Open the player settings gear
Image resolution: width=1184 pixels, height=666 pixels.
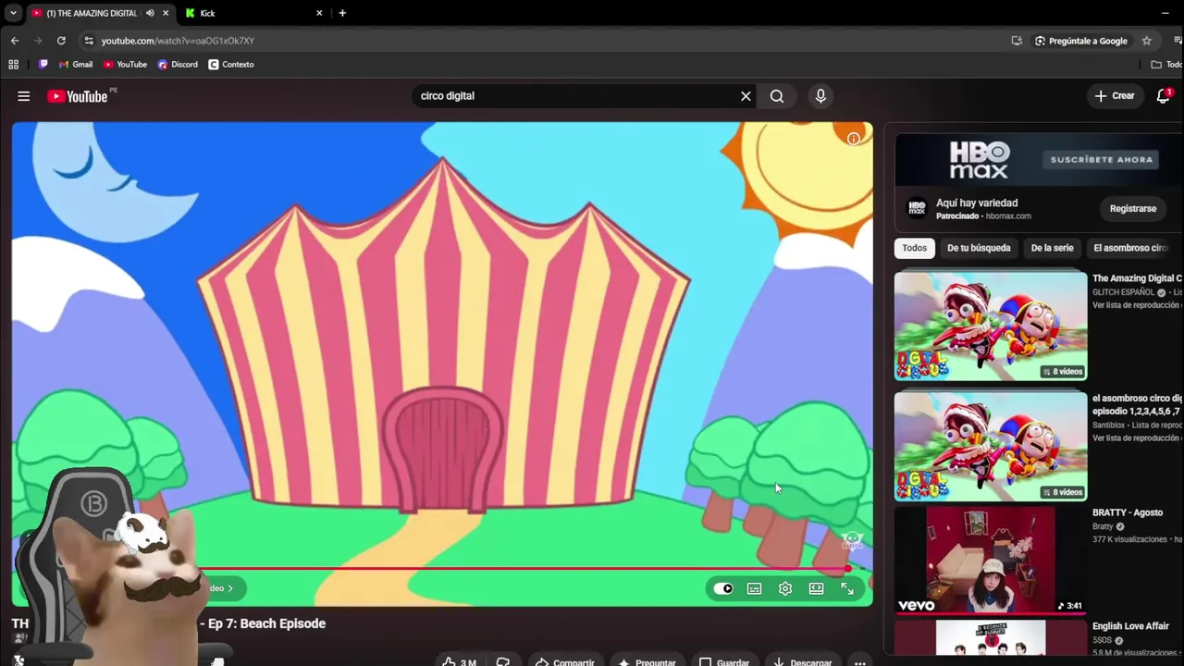[x=785, y=588]
